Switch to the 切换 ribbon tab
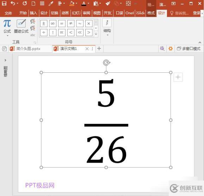 pyautogui.click(x=55, y=13)
